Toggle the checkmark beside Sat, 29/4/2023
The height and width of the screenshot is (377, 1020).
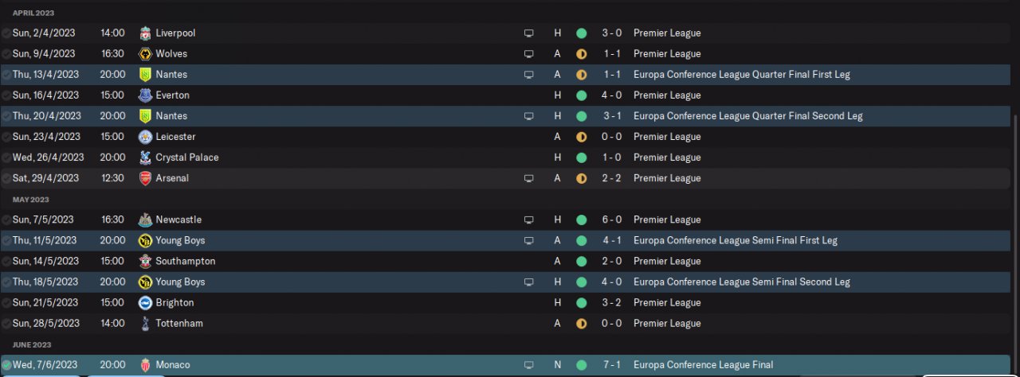point(6,178)
